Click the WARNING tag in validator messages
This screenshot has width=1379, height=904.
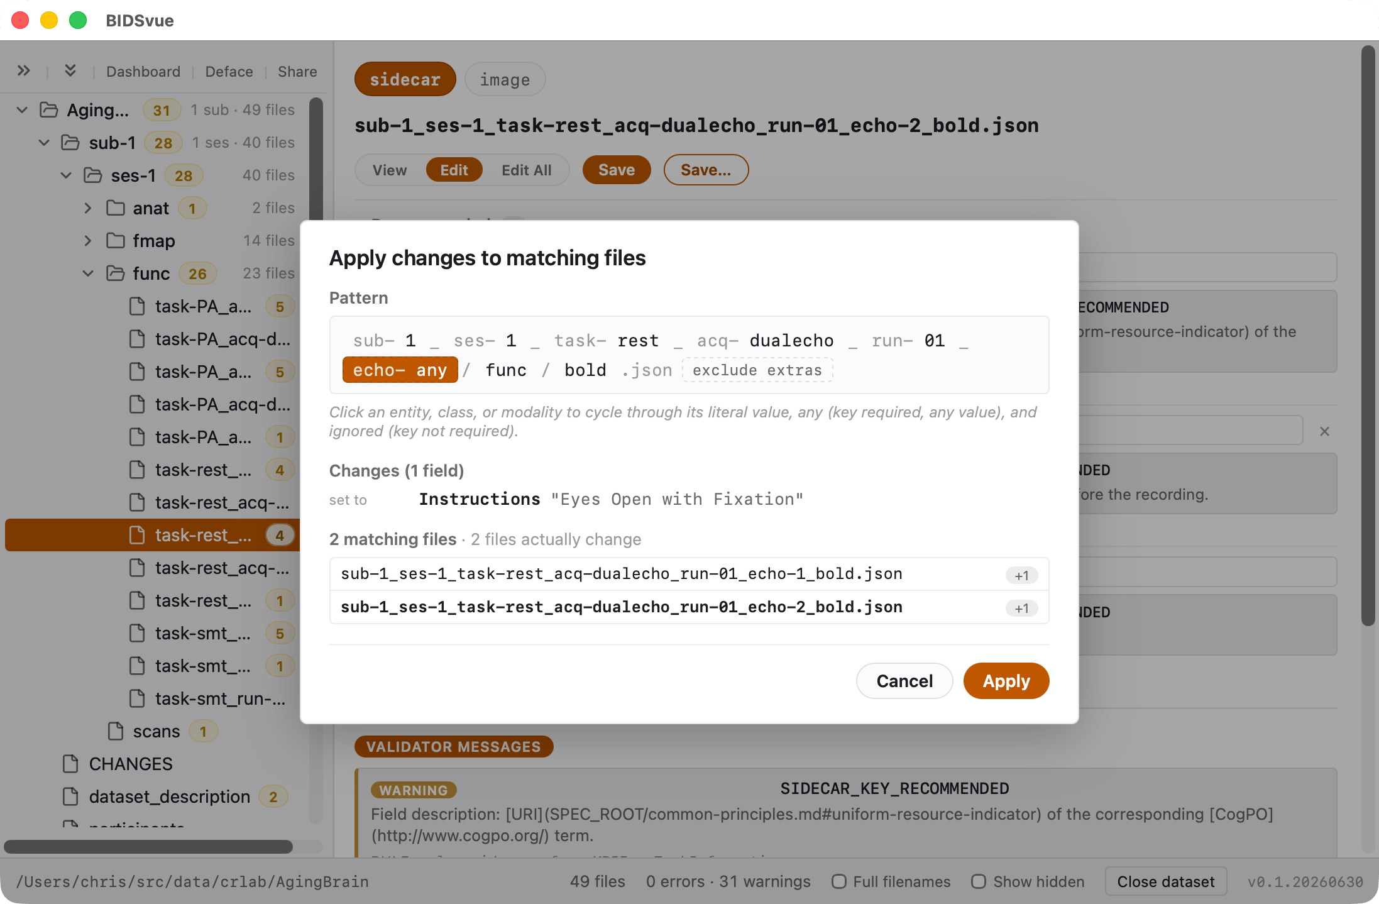pyautogui.click(x=414, y=790)
